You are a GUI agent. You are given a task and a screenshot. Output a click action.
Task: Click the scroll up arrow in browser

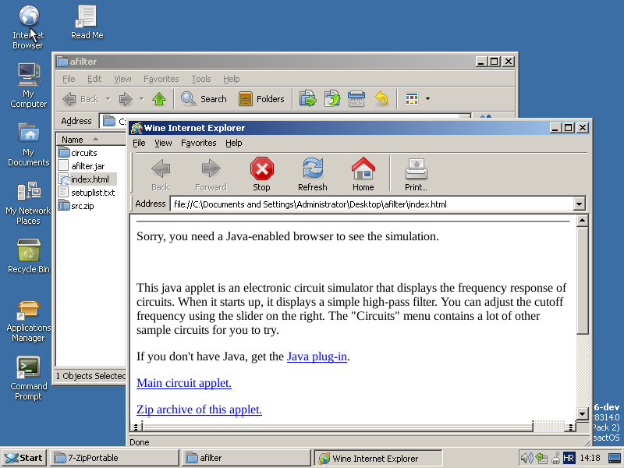[x=582, y=221]
